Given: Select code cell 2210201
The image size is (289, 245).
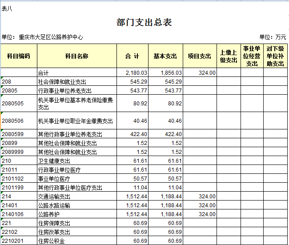Looking at the screenshot, I should pos(19,241).
